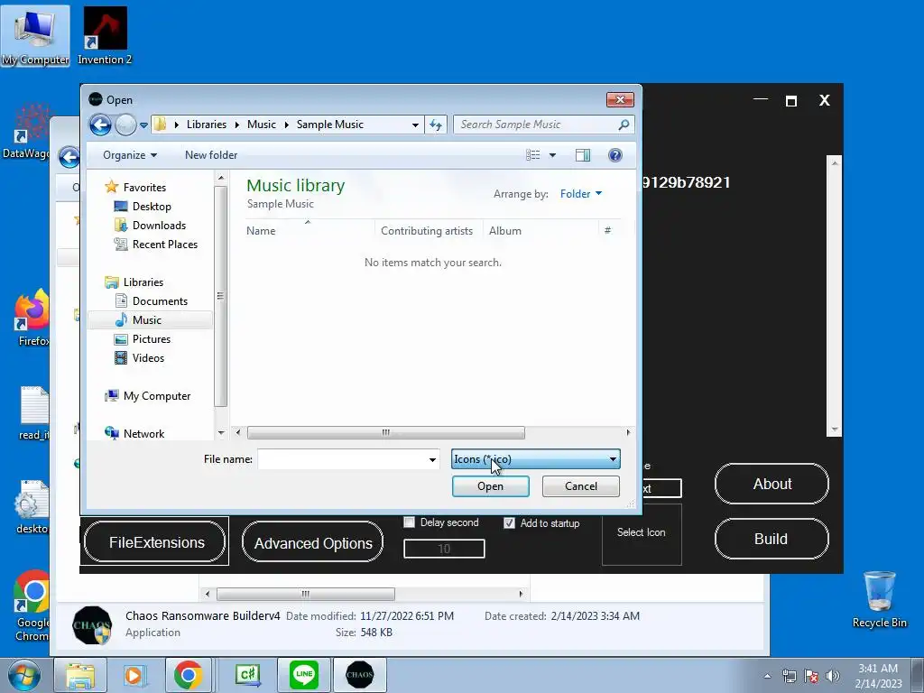Click New folder in the toolbar
This screenshot has width=924, height=693.
click(211, 155)
